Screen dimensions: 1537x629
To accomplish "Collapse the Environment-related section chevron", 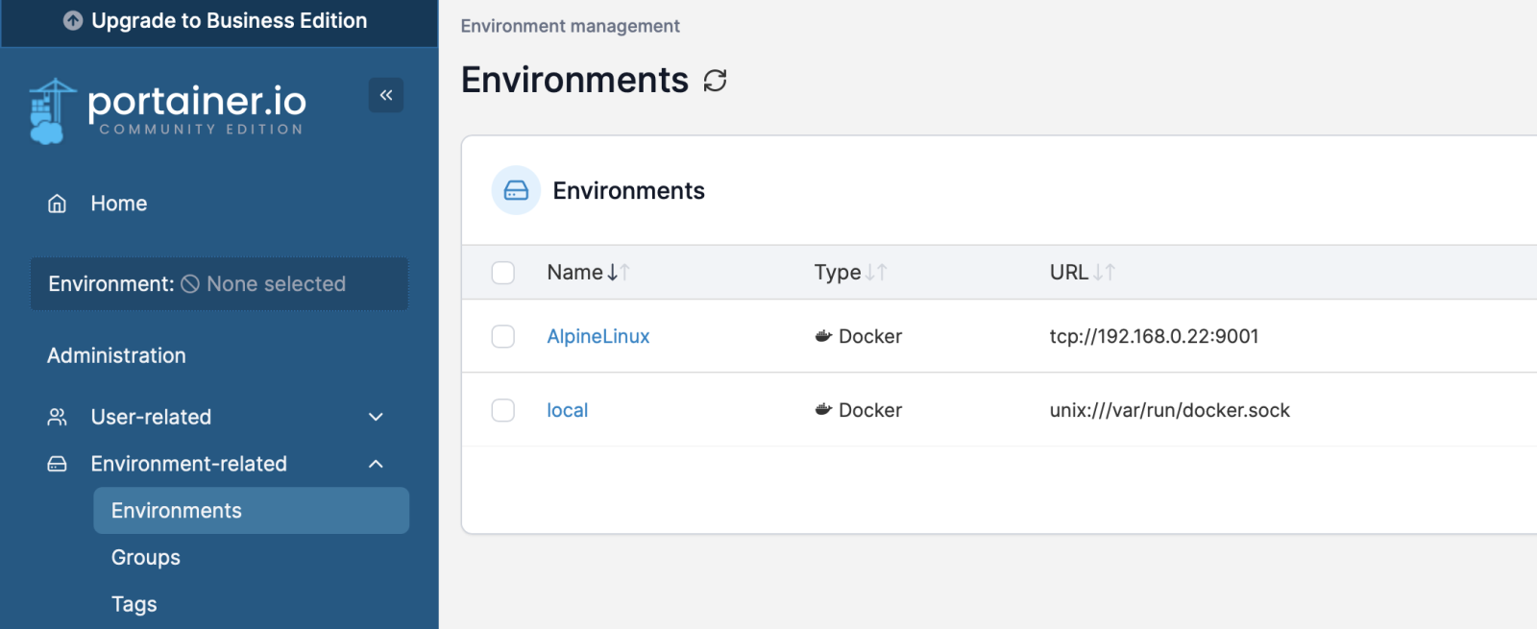I will [x=376, y=464].
